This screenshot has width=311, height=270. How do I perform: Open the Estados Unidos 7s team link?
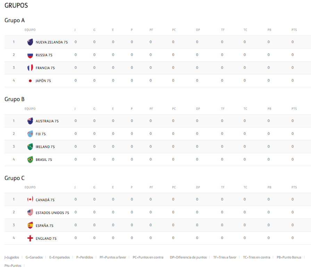52,213
